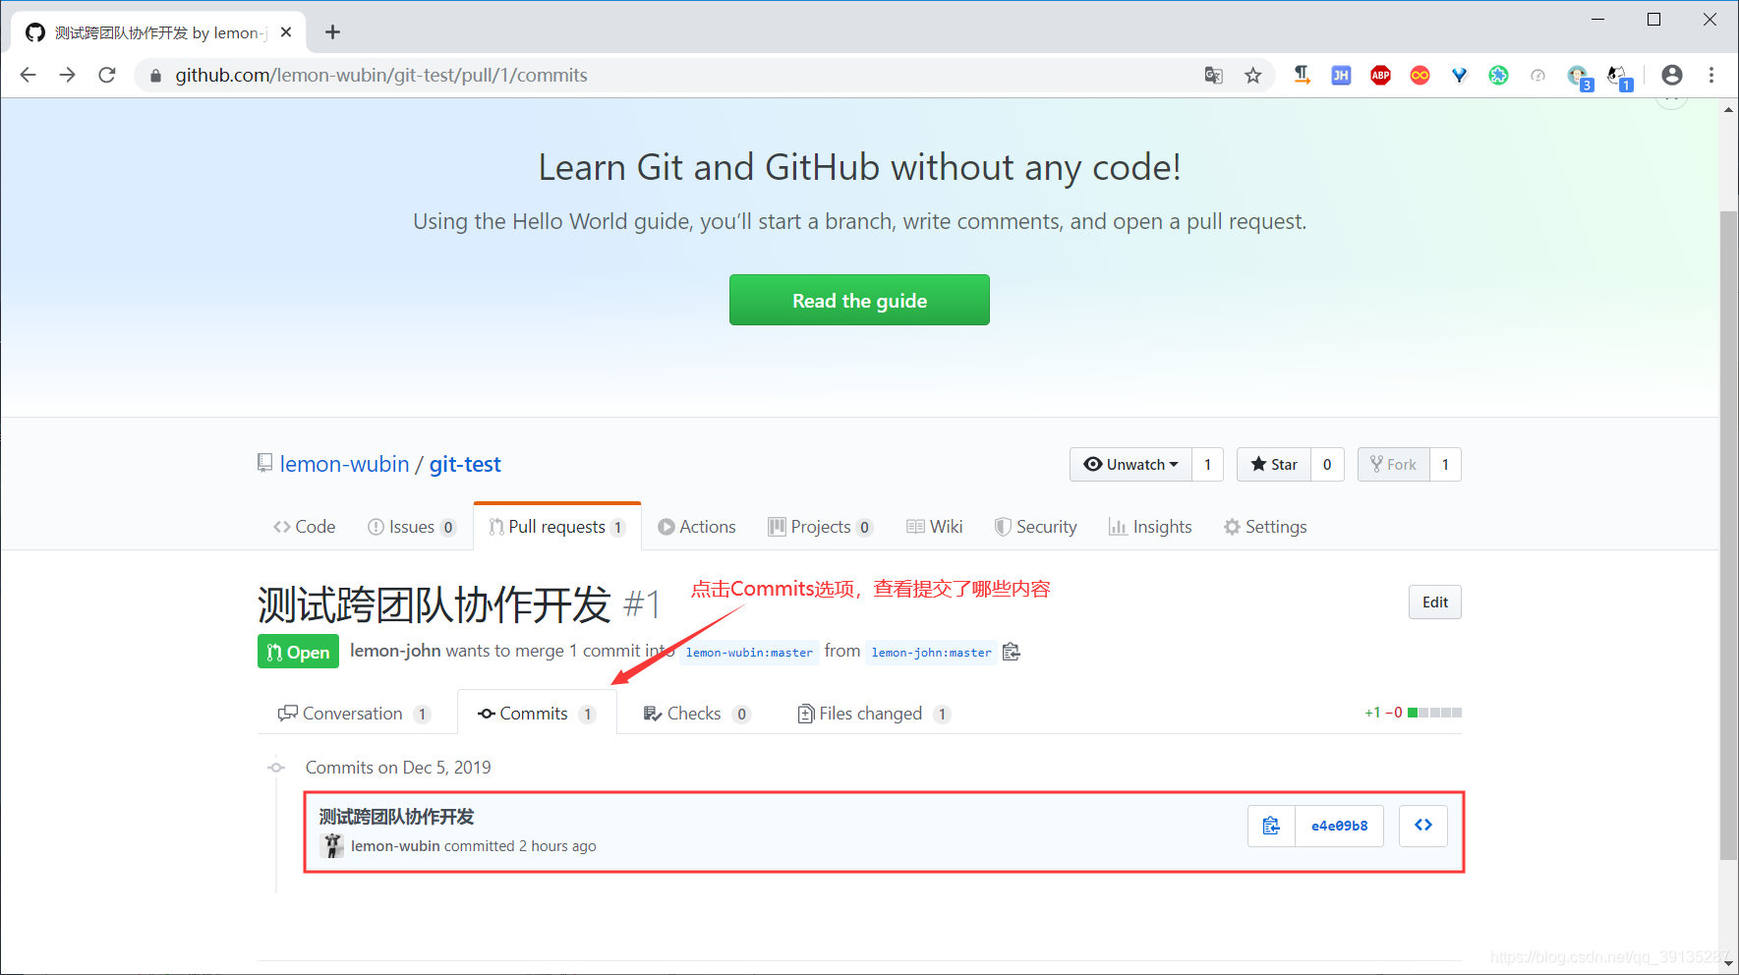Switch to the Conversation tab
Screen dimensions: 1739x975
(355, 714)
